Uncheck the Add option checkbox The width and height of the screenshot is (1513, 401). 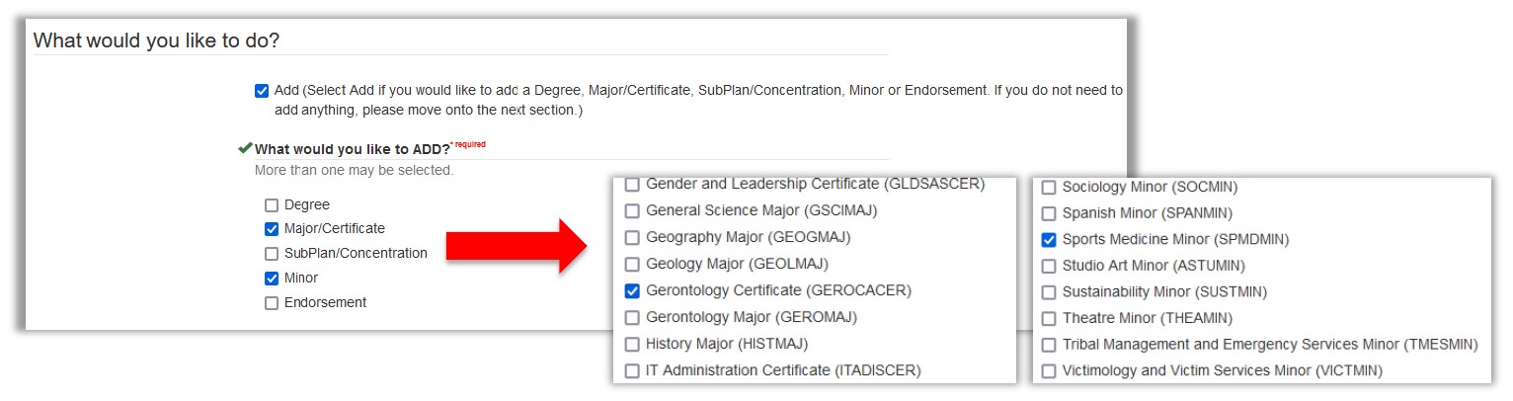262,91
